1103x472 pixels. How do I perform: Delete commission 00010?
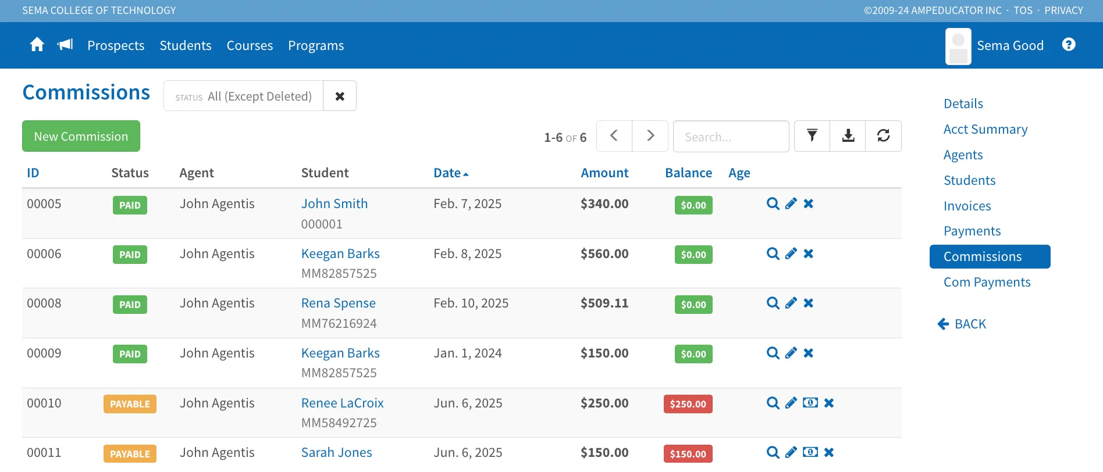pyautogui.click(x=829, y=403)
